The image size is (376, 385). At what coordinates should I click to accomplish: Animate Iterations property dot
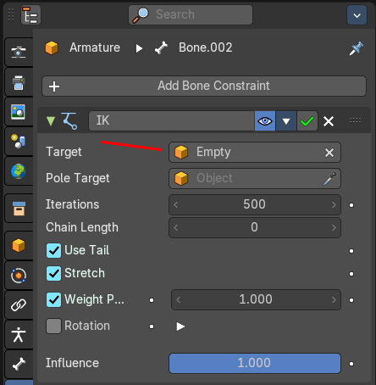[351, 205]
